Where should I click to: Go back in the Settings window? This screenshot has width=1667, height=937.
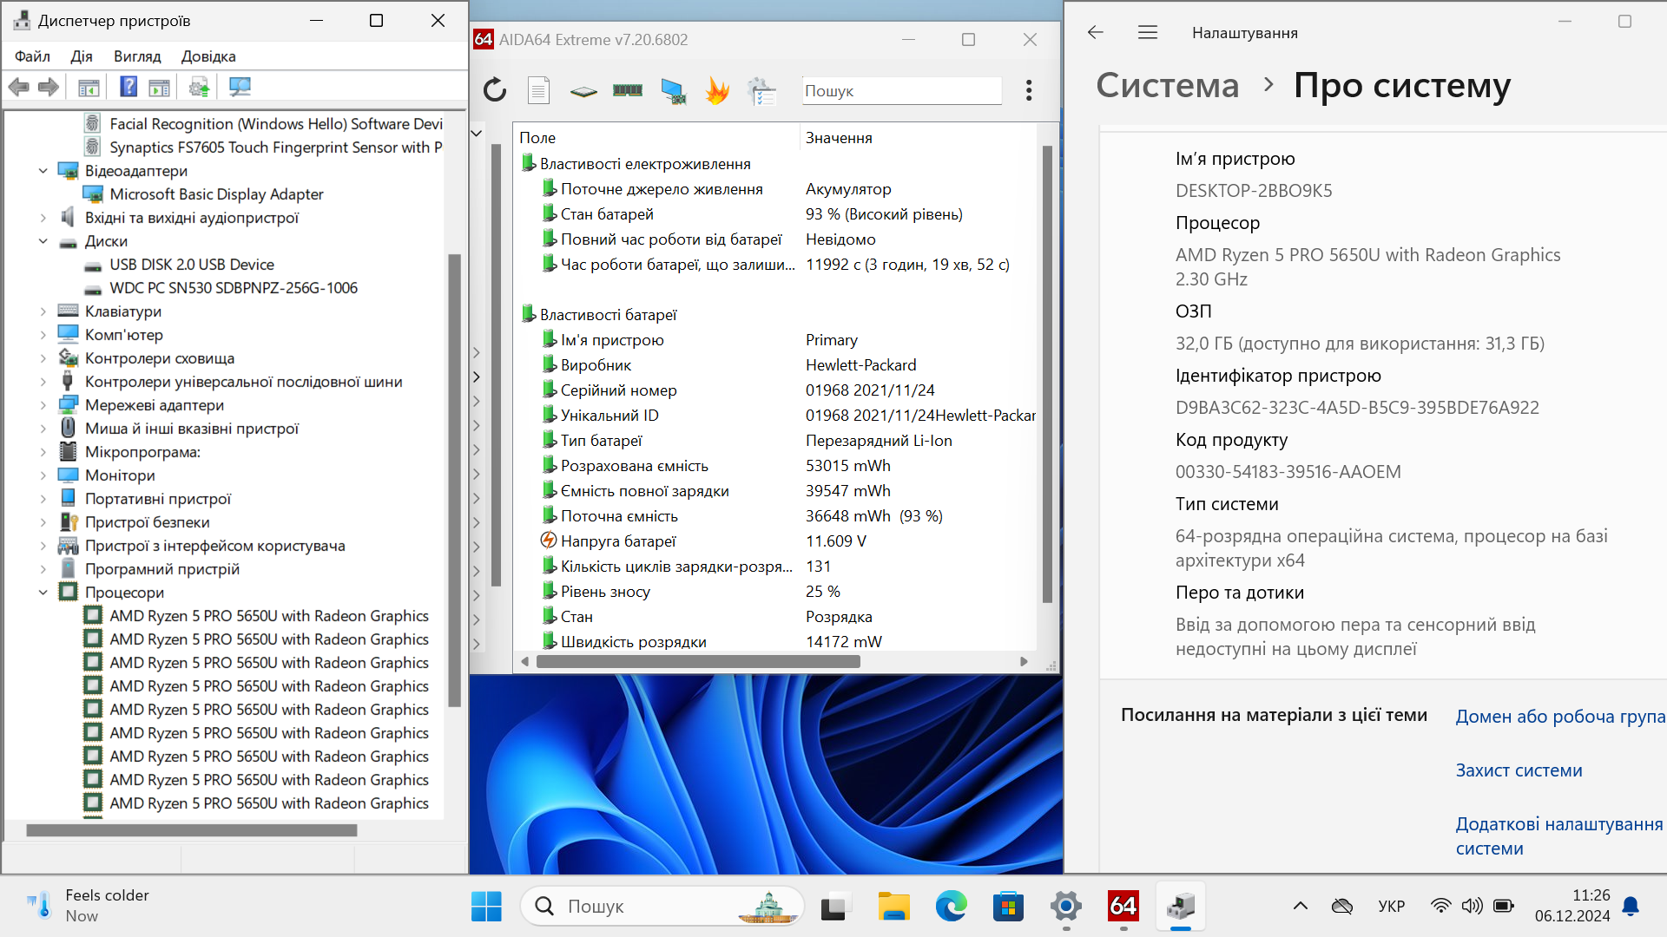click(x=1095, y=32)
